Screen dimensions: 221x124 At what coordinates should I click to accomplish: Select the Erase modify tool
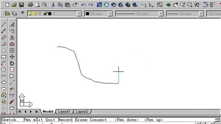12,24
